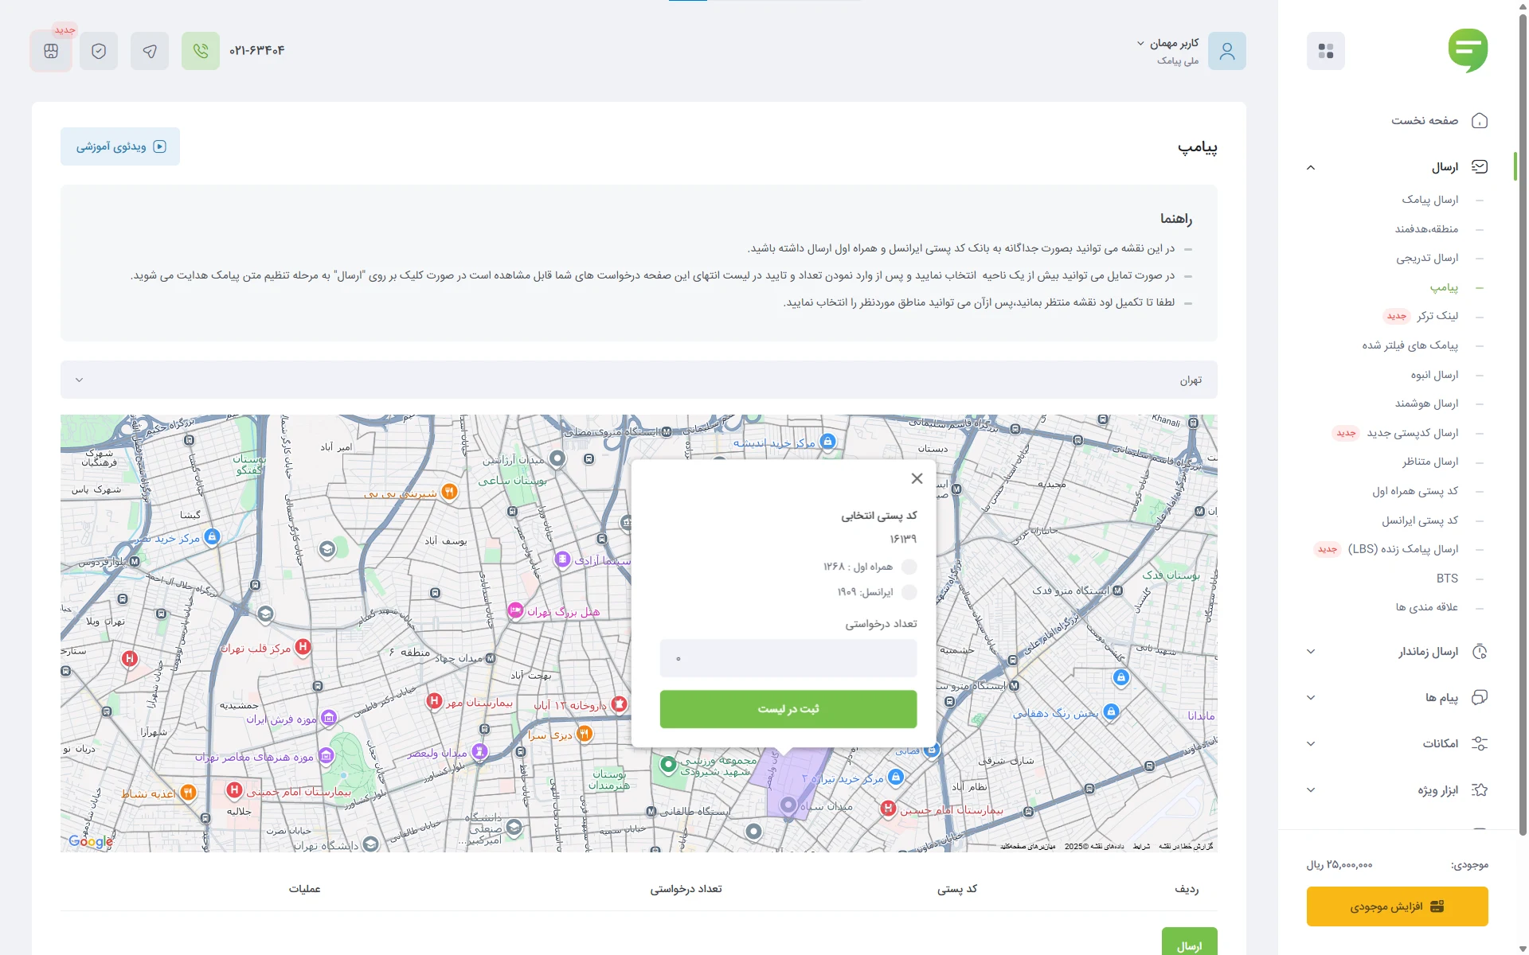Click the Google logo on the map
This screenshot has height=955, width=1529.
click(90, 841)
